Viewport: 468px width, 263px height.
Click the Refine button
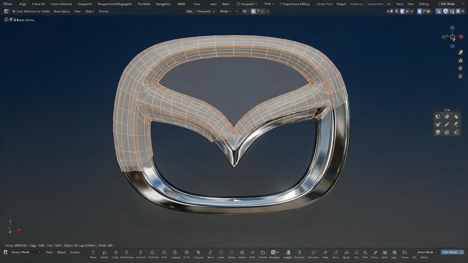click(x=424, y=257)
